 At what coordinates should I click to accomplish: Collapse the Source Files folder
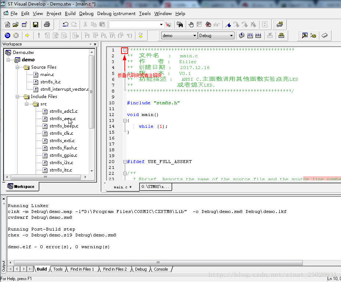18,67
